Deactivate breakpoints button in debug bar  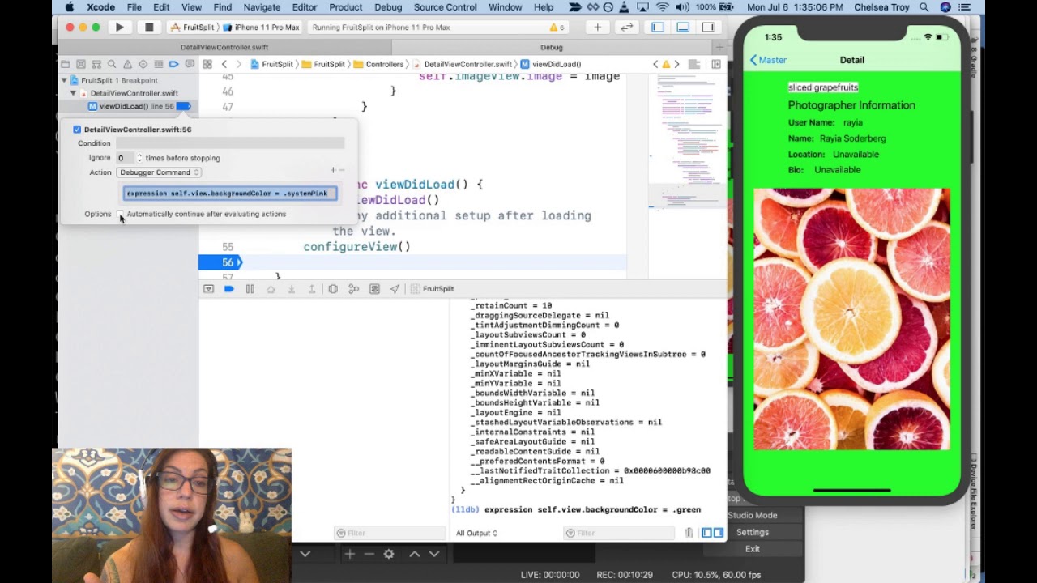pos(228,289)
